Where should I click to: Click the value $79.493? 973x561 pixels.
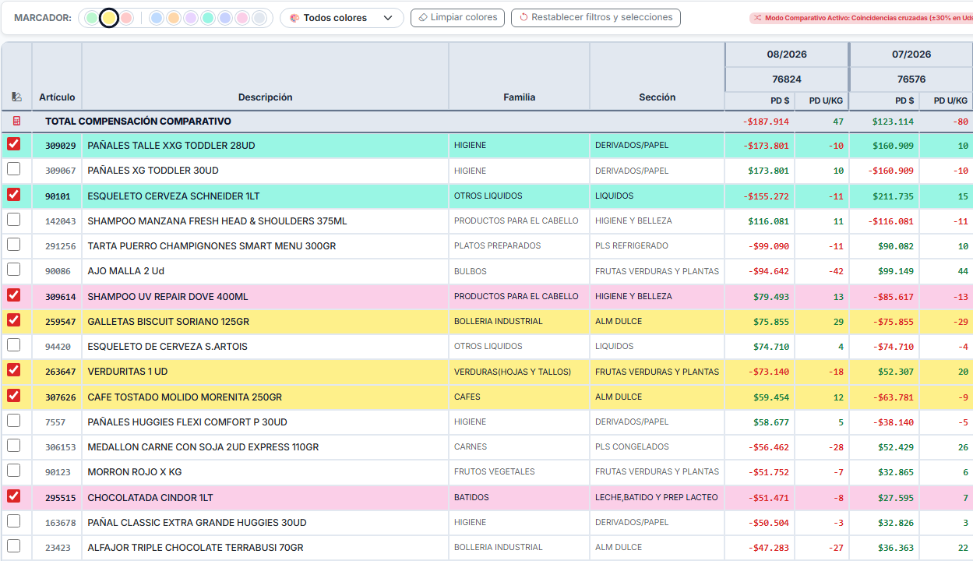coord(771,297)
